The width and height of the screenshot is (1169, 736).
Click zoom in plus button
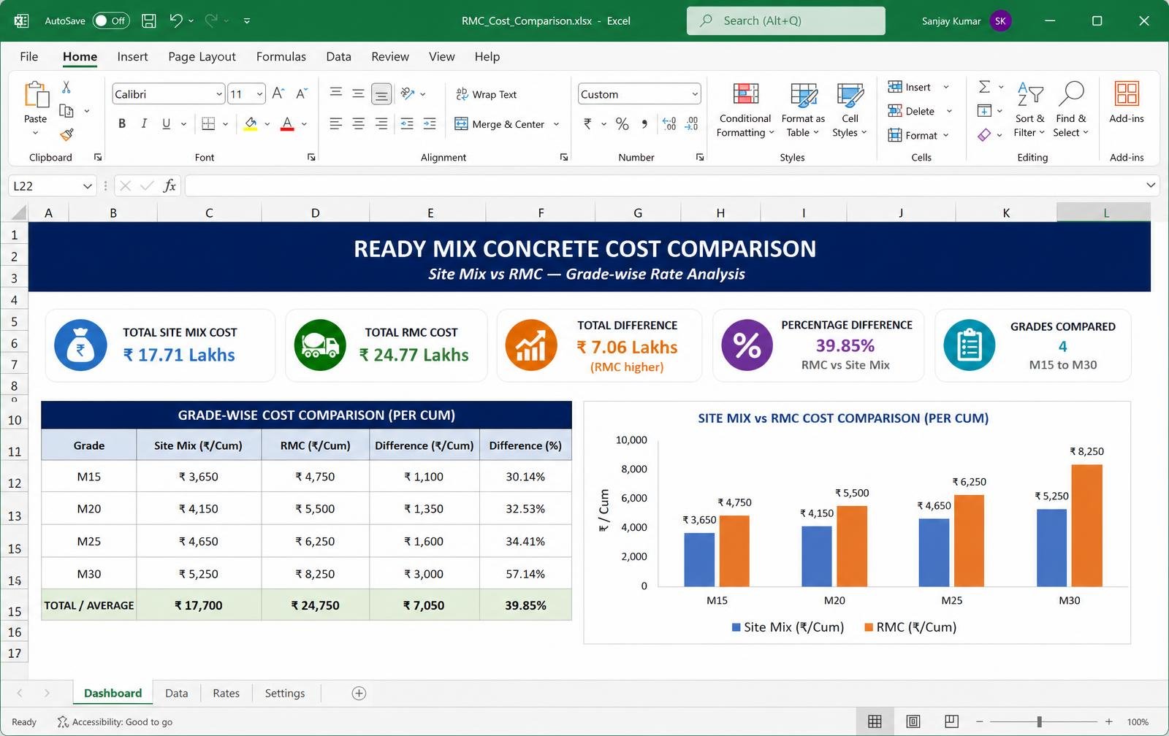coord(1108,721)
